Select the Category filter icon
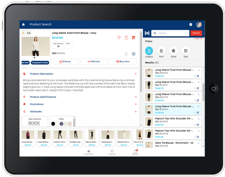Screen dimensions: 225x177 tap(149, 51)
